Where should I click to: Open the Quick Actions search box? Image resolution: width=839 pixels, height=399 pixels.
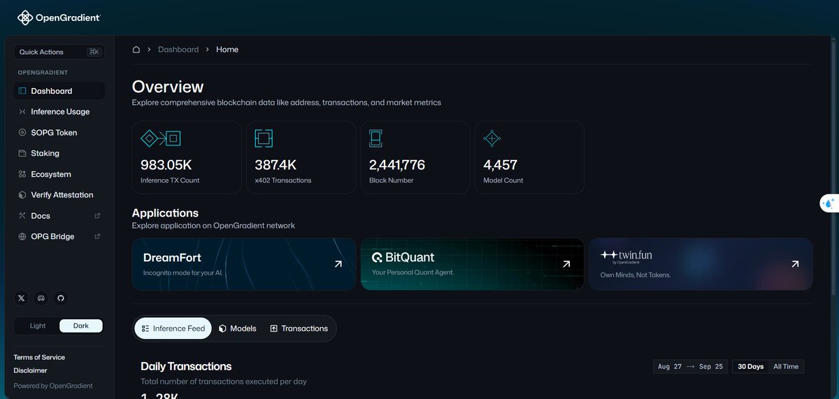pyautogui.click(x=59, y=52)
